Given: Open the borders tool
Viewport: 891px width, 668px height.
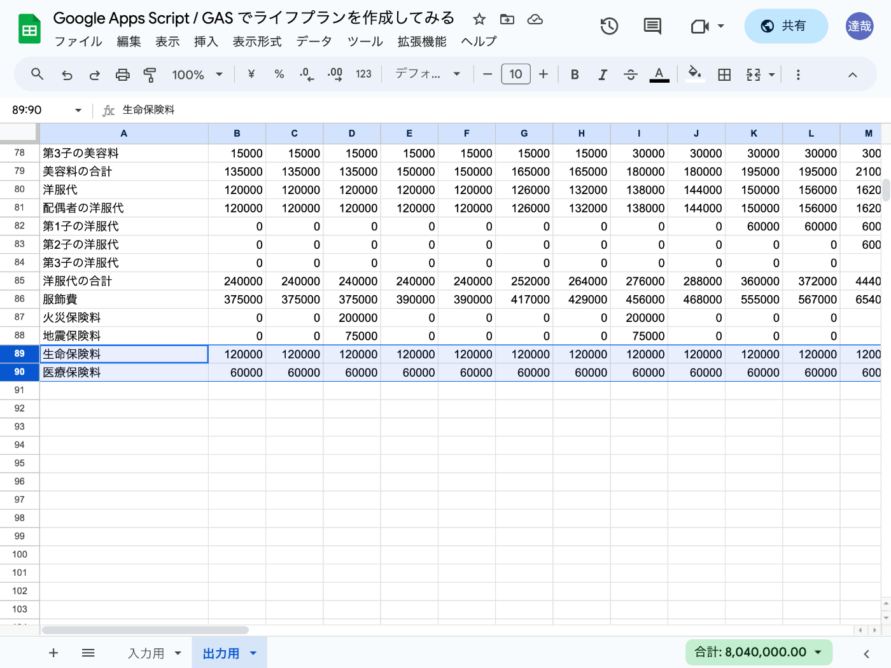Looking at the screenshot, I should click(724, 74).
